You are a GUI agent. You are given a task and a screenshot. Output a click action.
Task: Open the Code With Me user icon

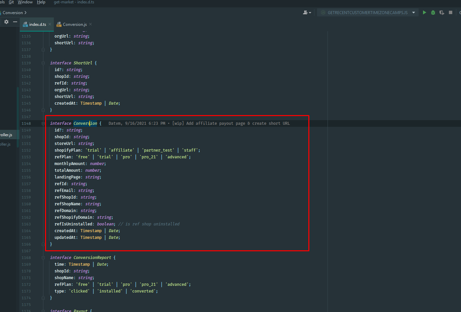[307, 12]
